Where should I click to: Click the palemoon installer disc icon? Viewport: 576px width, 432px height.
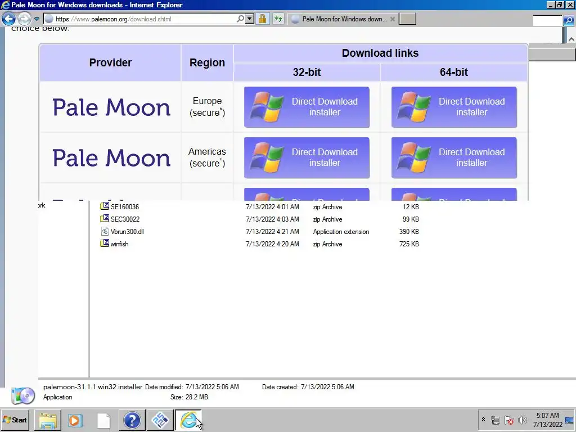23,395
